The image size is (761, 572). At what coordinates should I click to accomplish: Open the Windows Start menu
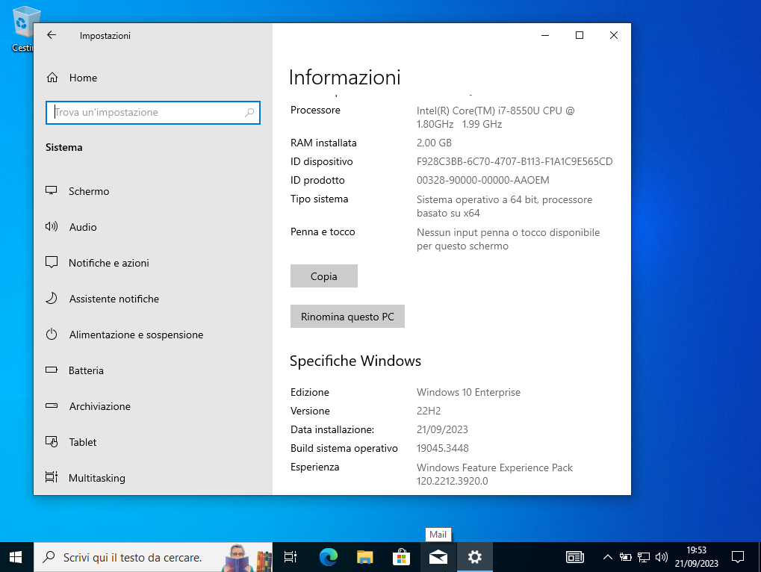pos(16,558)
